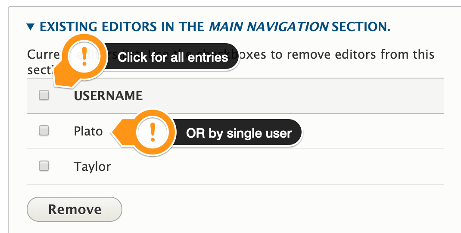Click the USERNAME column header
Viewport: 461px width, 233px height.
[108, 95]
